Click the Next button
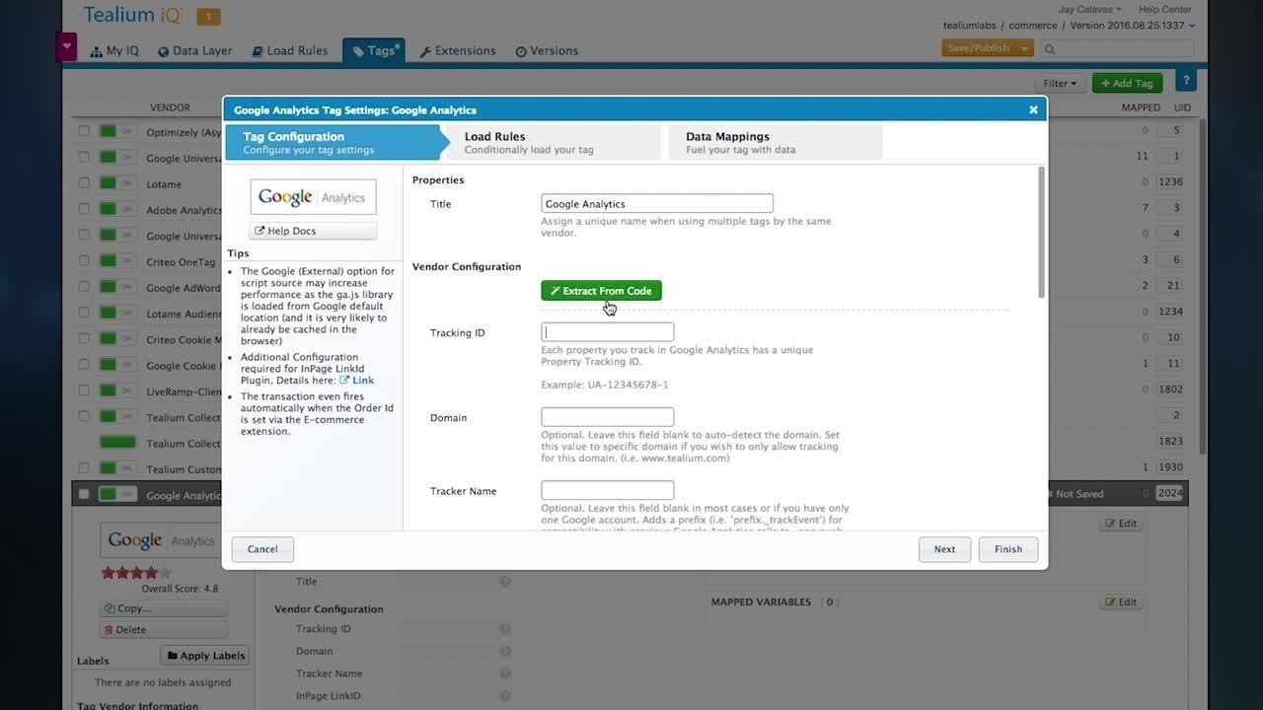This screenshot has height=710, width=1263. tap(944, 549)
